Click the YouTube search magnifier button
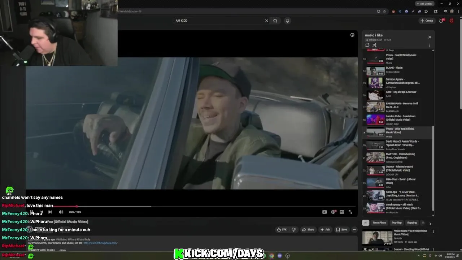The width and height of the screenshot is (462, 260). click(x=275, y=21)
